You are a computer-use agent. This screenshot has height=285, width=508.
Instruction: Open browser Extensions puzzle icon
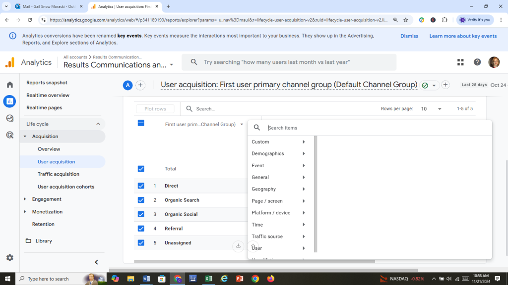(x=445, y=20)
